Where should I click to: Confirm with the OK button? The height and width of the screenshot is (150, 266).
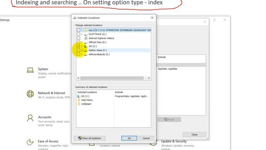129,138
